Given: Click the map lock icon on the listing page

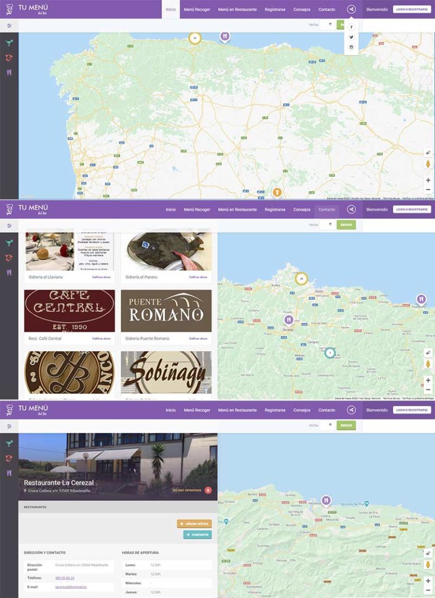Looking at the screenshot, I should (x=428, y=353).
